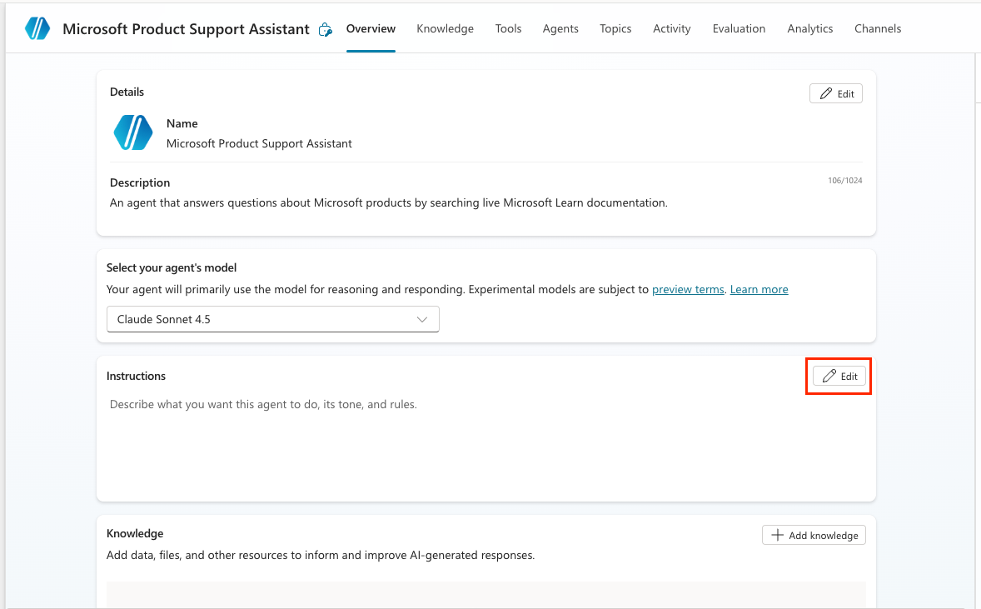Select the Topics tab
Viewport: 981px width, 609px height.
(615, 28)
